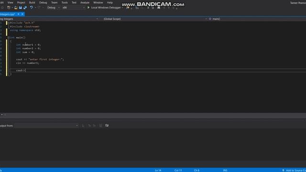Open the Global Scope dropdown
This screenshot has height=172, width=306.
pyautogui.click(x=155, y=19)
